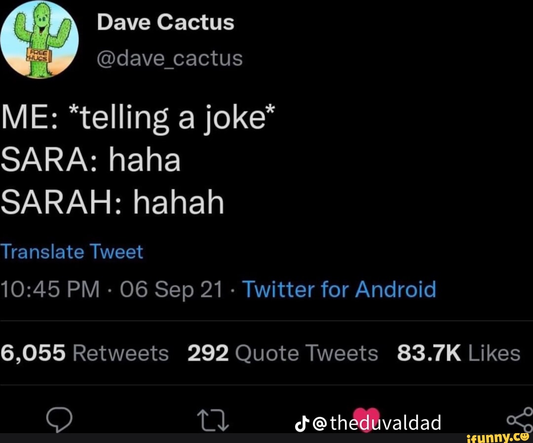Open Dave Cactus's cactus profile picture
This screenshot has height=443, width=533.
coord(40,39)
